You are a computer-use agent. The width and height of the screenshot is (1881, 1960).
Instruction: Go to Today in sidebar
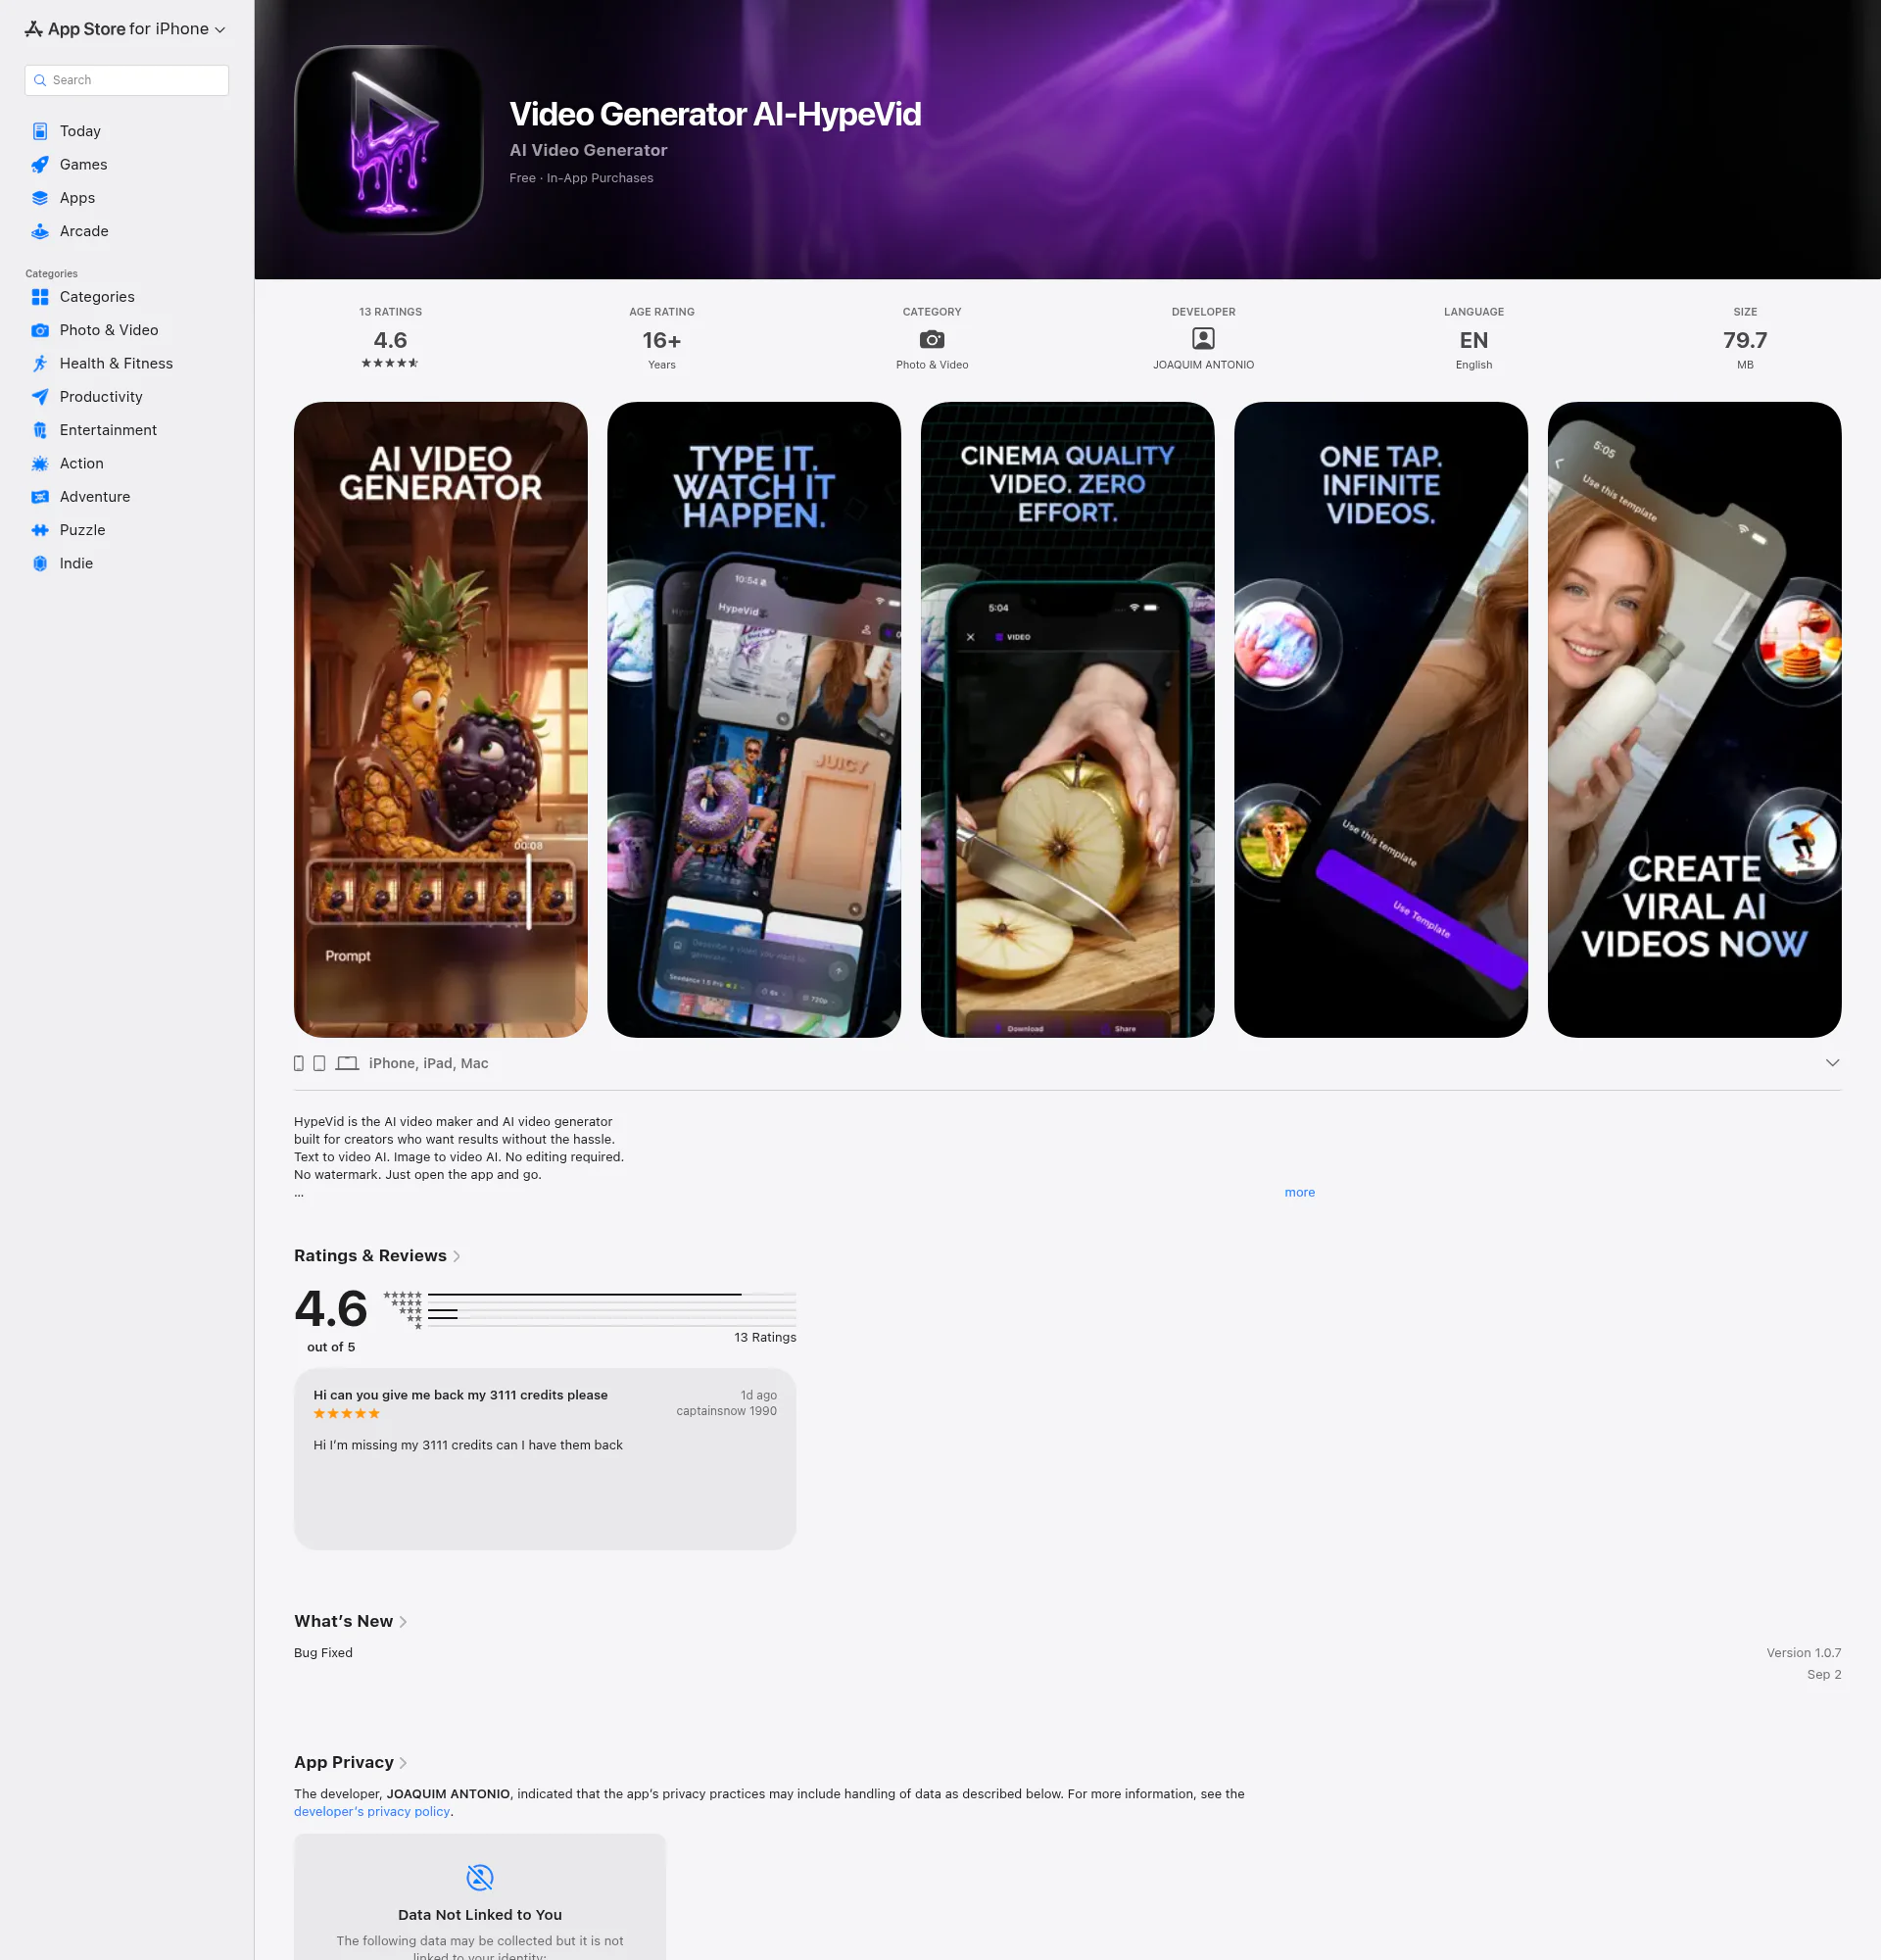[x=80, y=131]
